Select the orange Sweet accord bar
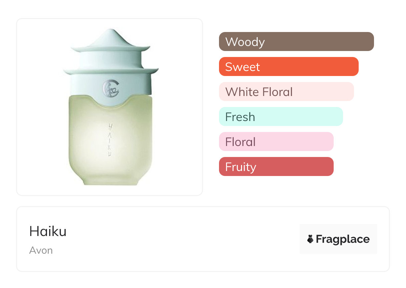 pyautogui.click(x=288, y=67)
